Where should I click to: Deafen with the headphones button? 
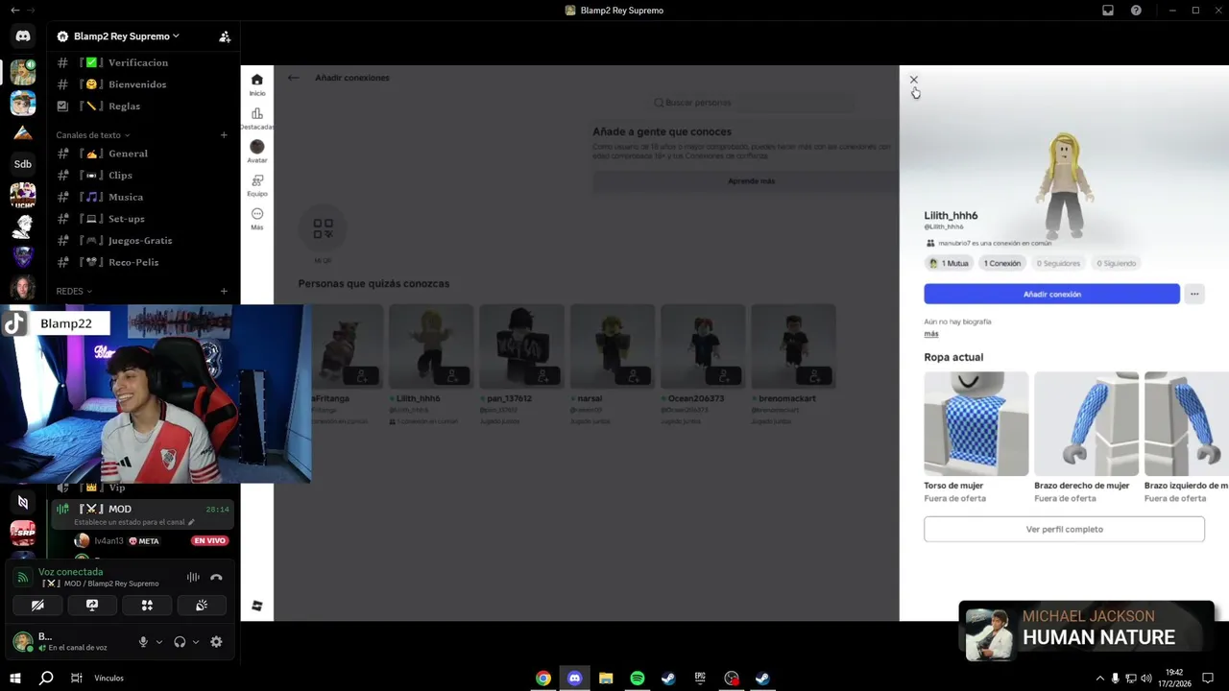[x=180, y=642]
